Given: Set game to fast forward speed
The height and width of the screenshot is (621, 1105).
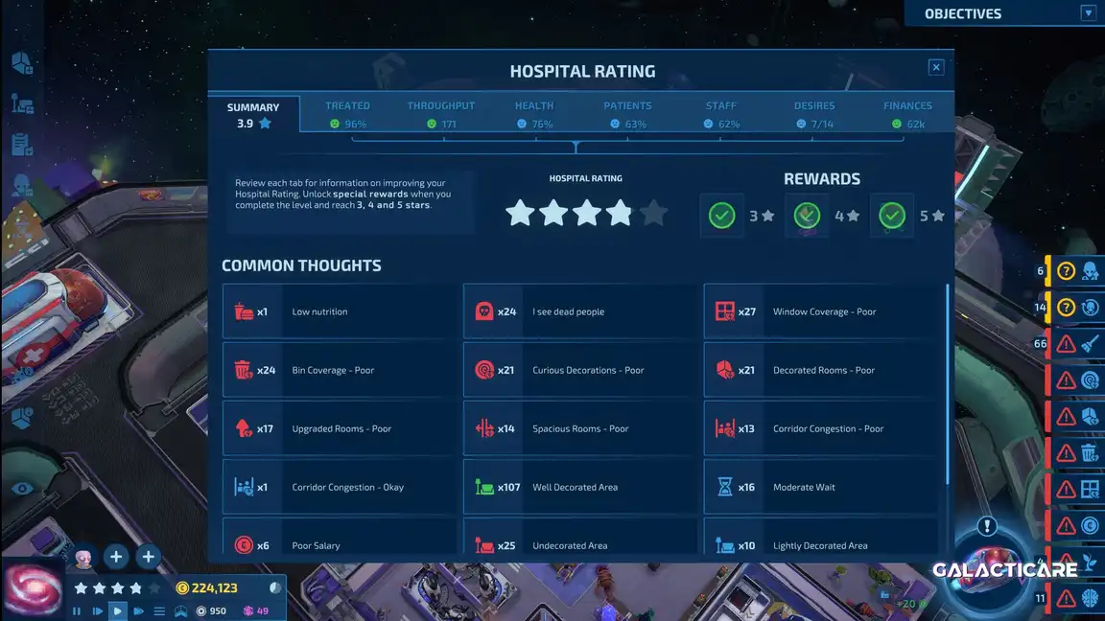Looking at the screenshot, I should click(x=138, y=611).
